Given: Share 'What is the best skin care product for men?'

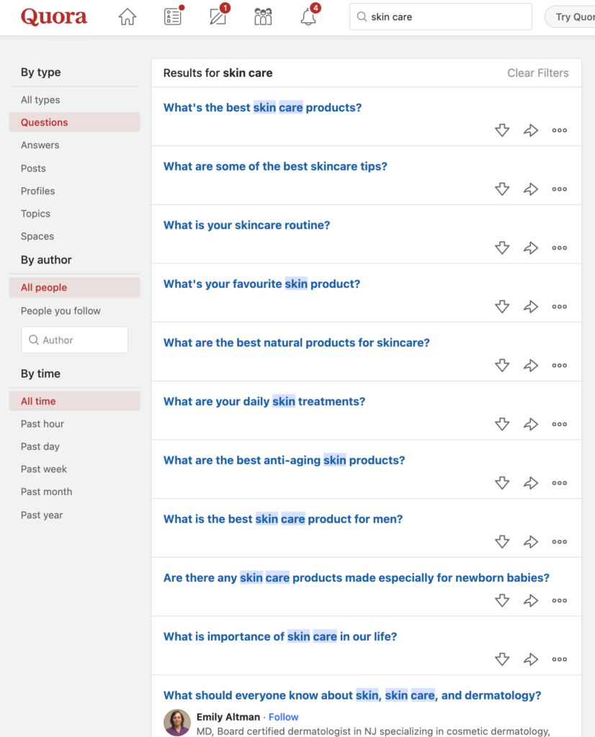Looking at the screenshot, I should click(x=531, y=541).
